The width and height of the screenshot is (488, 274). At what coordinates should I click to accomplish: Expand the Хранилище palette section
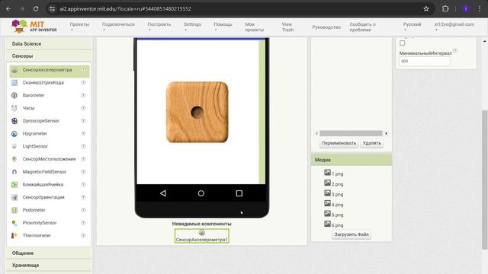49,266
